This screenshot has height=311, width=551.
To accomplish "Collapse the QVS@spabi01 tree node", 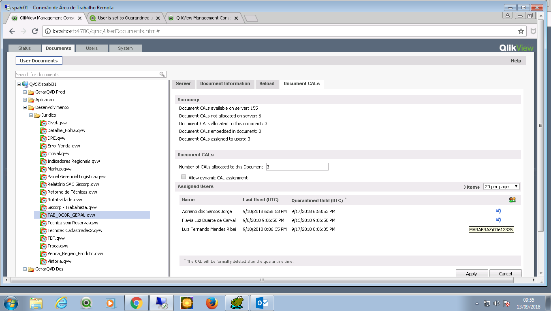I will (19, 84).
